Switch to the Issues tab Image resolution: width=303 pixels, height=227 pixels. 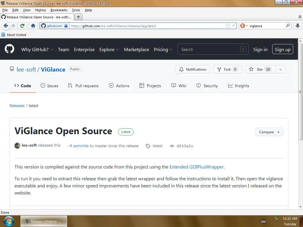pyautogui.click(x=49, y=86)
